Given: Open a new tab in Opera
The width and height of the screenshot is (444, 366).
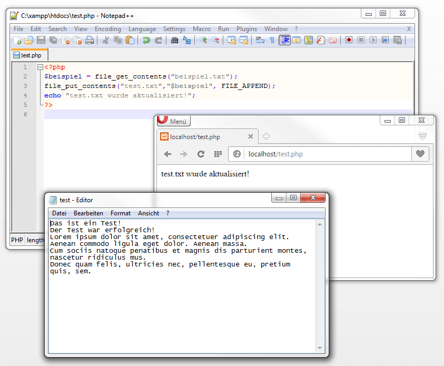Looking at the screenshot, I should (x=266, y=136).
